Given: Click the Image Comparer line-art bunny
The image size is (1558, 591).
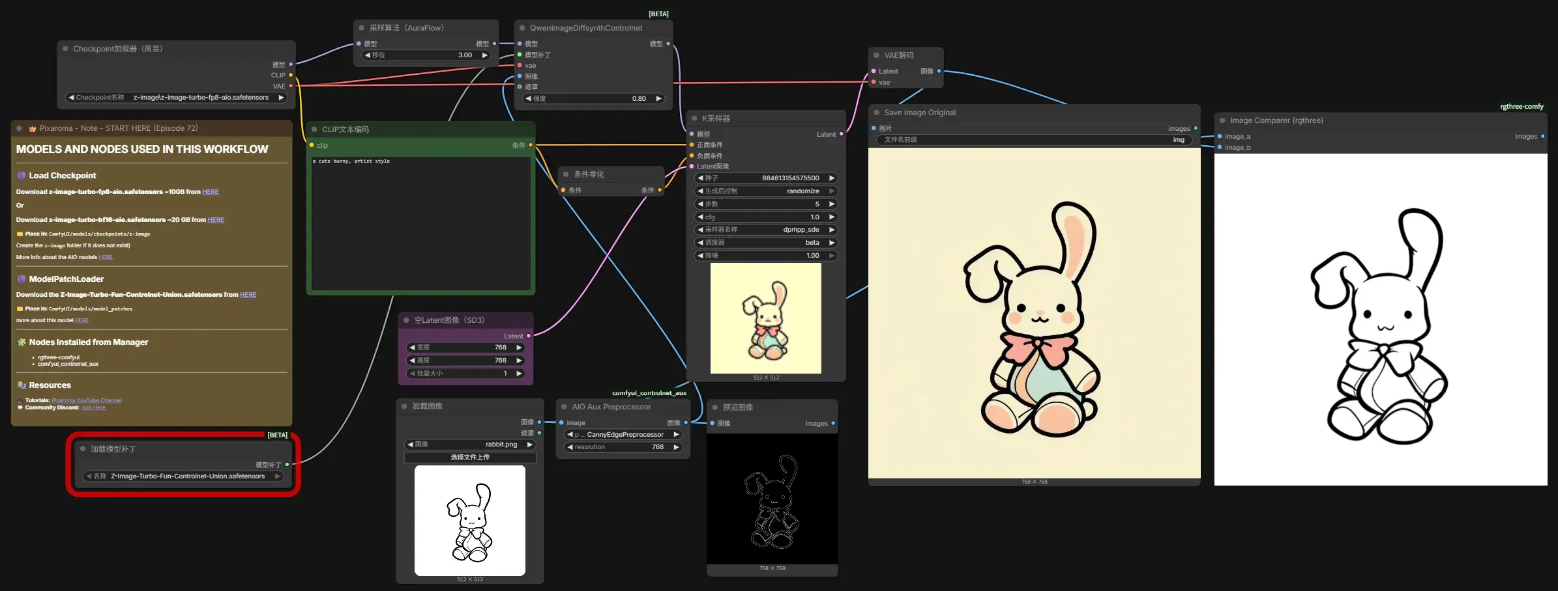Looking at the screenshot, I should (x=1381, y=320).
